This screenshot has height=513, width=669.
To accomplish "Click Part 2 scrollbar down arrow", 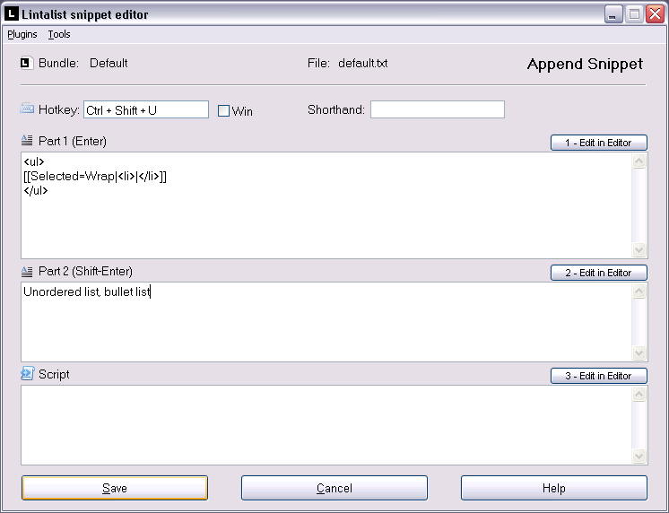I will (x=639, y=353).
